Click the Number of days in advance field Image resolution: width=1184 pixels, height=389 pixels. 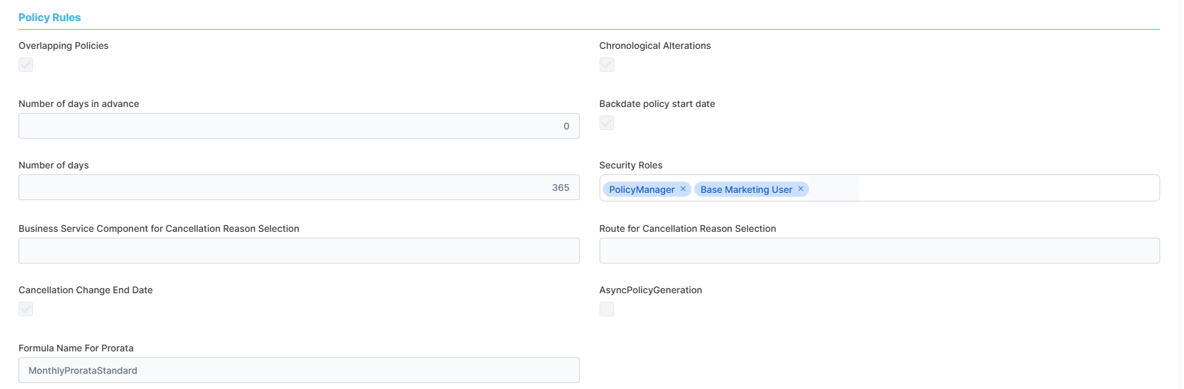pyautogui.click(x=298, y=126)
